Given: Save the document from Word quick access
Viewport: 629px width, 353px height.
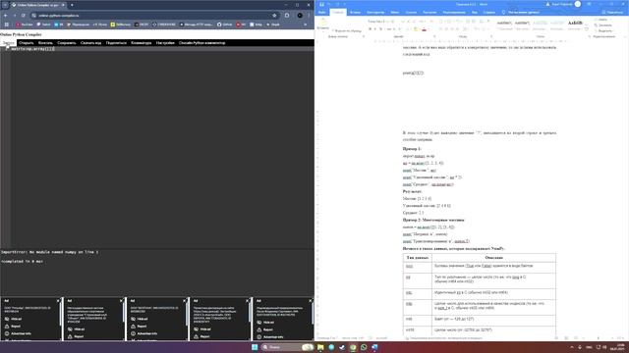Looking at the screenshot, I should pos(321,4).
